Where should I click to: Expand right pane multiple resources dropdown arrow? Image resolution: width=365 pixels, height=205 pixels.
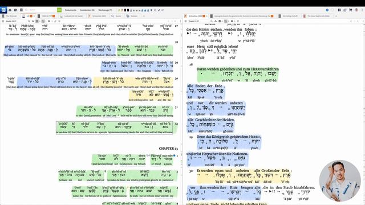[234, 21]
